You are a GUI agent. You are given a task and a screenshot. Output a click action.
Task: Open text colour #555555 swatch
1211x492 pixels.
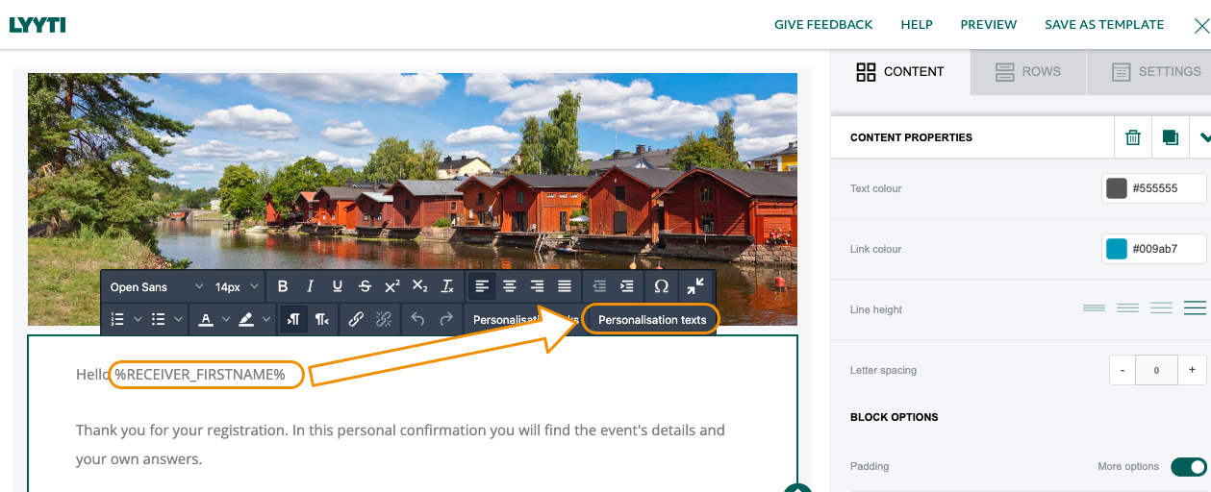(1117, 188)
